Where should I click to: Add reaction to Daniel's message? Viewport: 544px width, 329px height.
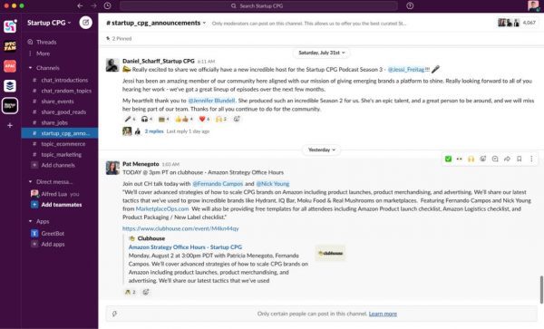(x=237, y=119)
